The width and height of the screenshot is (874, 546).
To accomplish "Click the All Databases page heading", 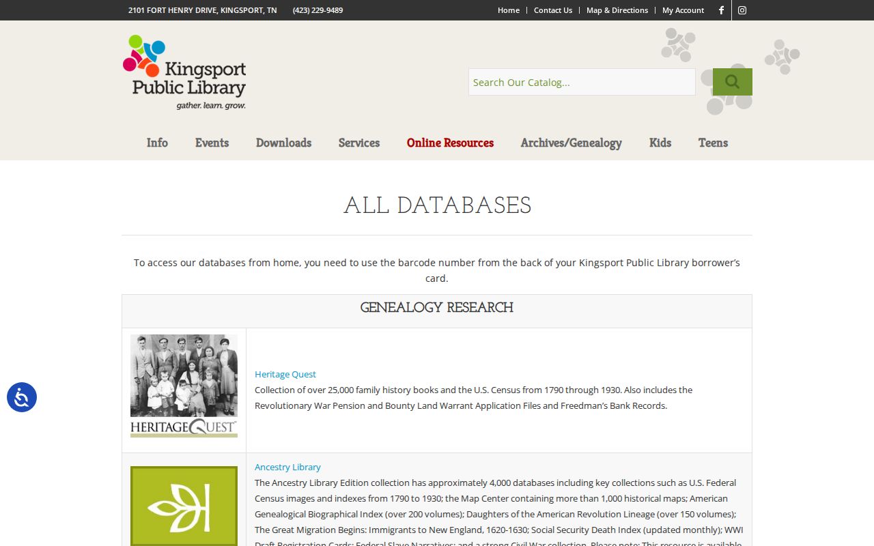I will point(437,205).
